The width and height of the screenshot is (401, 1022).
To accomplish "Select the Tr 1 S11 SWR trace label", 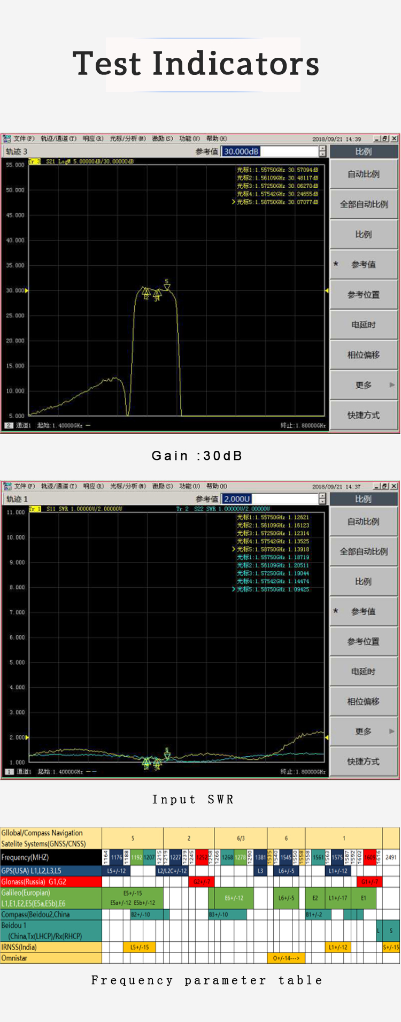I will (x=35, y=509).
